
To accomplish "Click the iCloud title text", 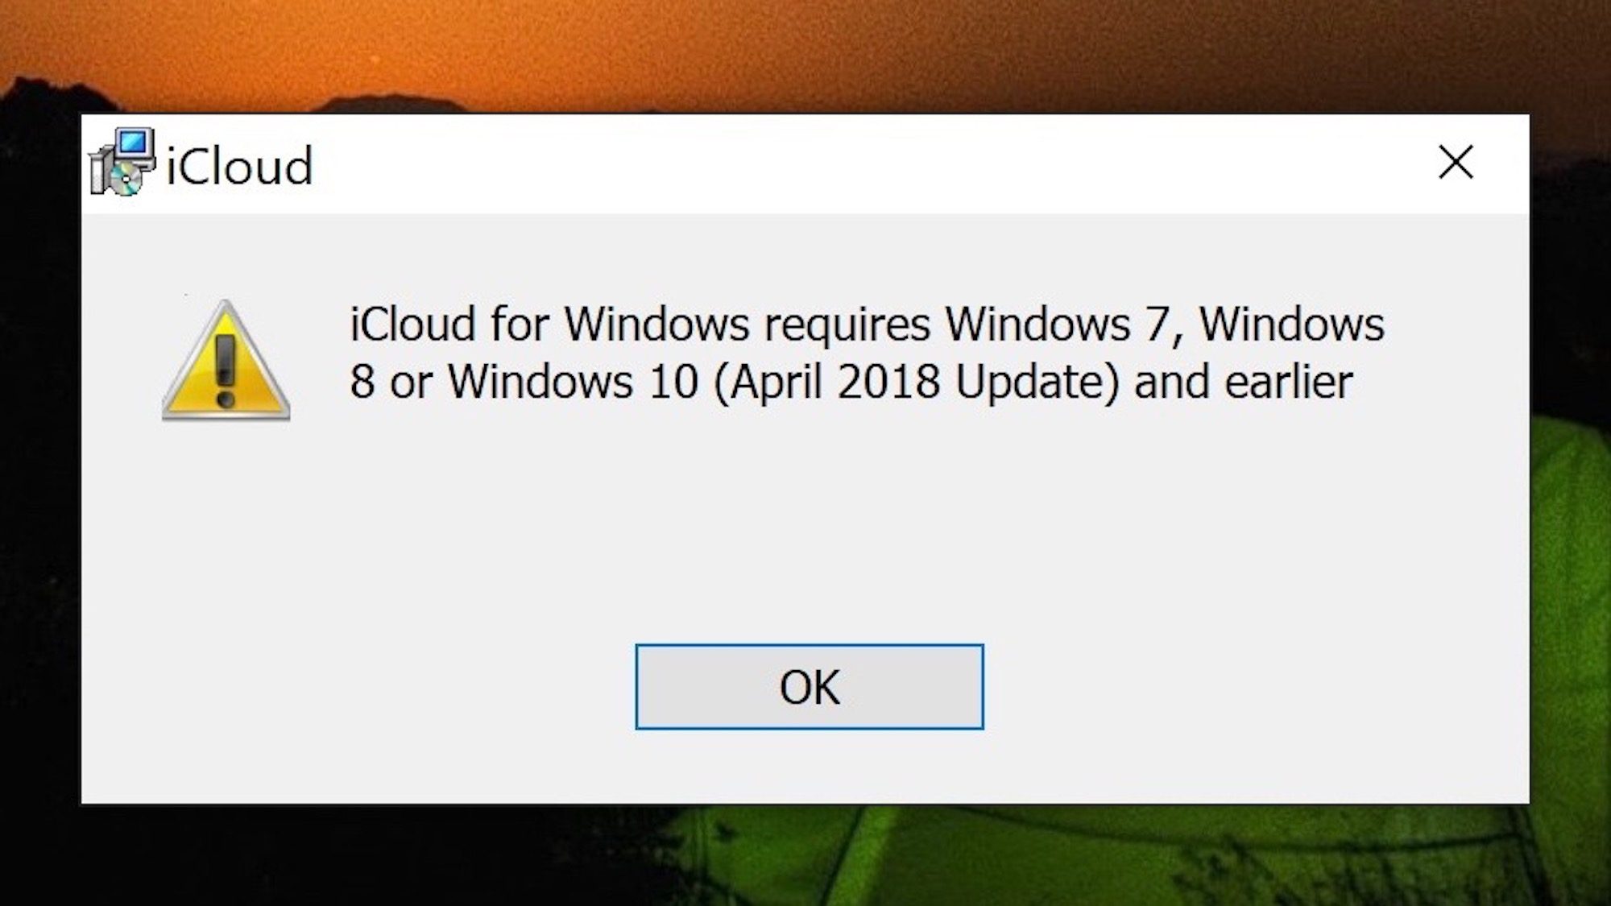I will tap(240, 165).
